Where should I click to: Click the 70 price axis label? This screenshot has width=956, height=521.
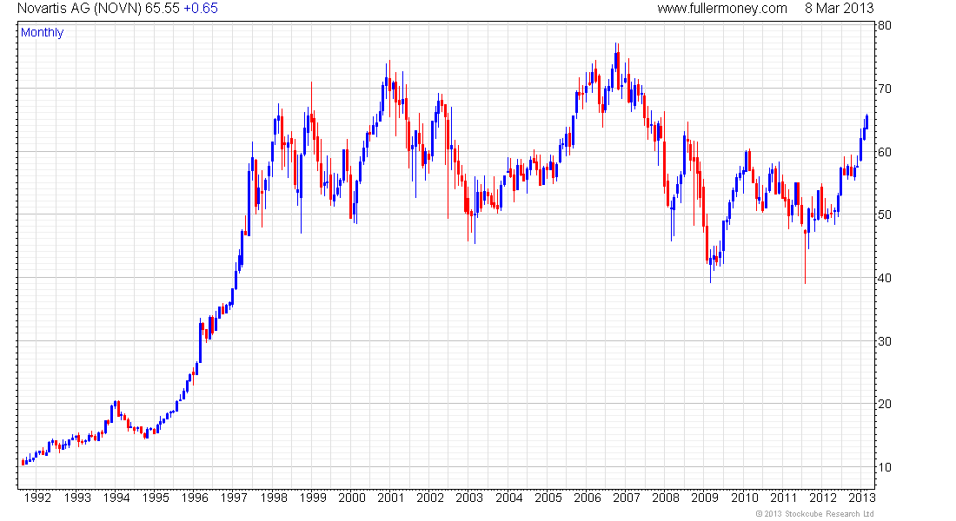point(885,89)
